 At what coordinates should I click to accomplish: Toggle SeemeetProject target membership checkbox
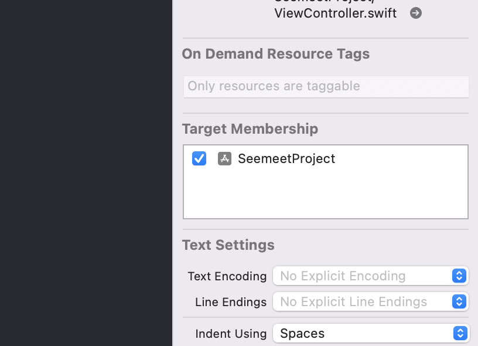coord(199,158)
